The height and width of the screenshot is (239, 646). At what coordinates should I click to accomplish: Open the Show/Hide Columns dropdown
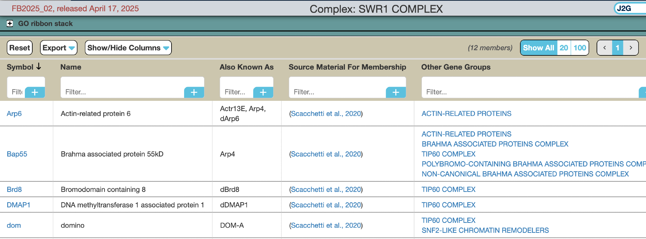click(x=128, y=48)
